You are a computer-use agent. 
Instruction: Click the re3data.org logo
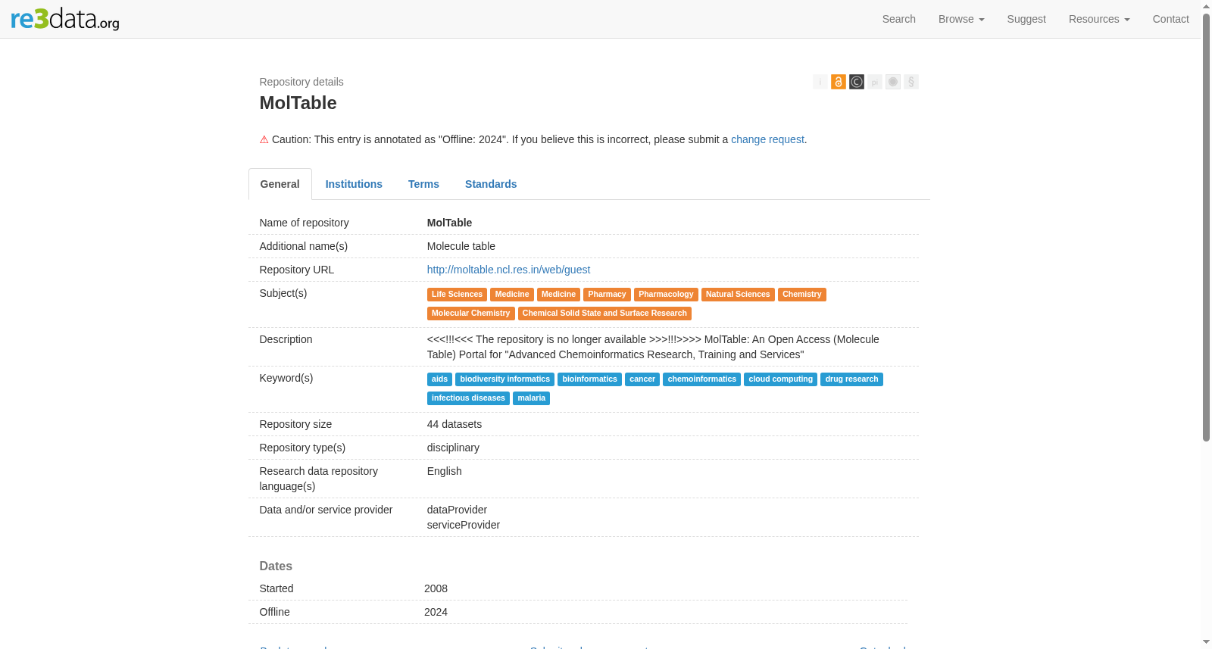coord(65,19)
